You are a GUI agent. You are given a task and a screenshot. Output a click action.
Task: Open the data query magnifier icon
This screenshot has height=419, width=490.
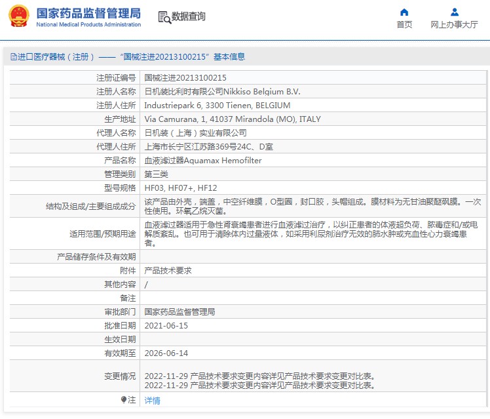[x=164, y=18]
